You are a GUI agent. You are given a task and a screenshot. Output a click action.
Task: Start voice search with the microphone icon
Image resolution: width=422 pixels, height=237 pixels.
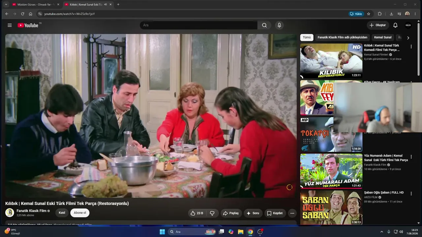(279, 25)
